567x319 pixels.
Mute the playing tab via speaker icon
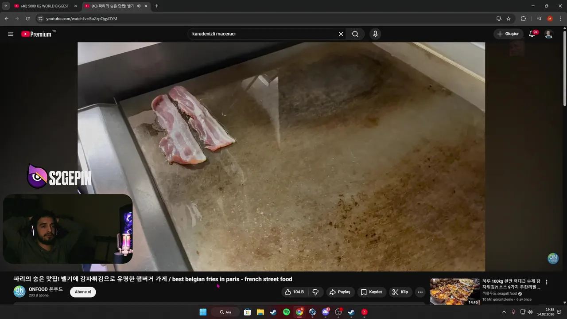[x=139, y=6]
